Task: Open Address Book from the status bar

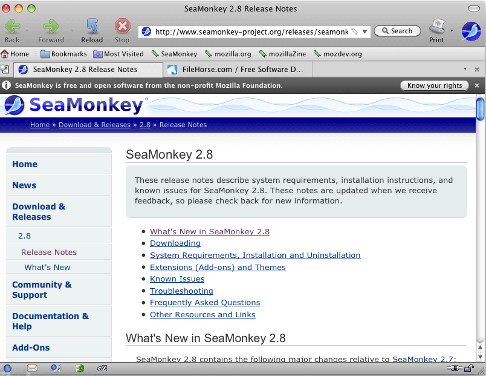Action: point(80,369)
